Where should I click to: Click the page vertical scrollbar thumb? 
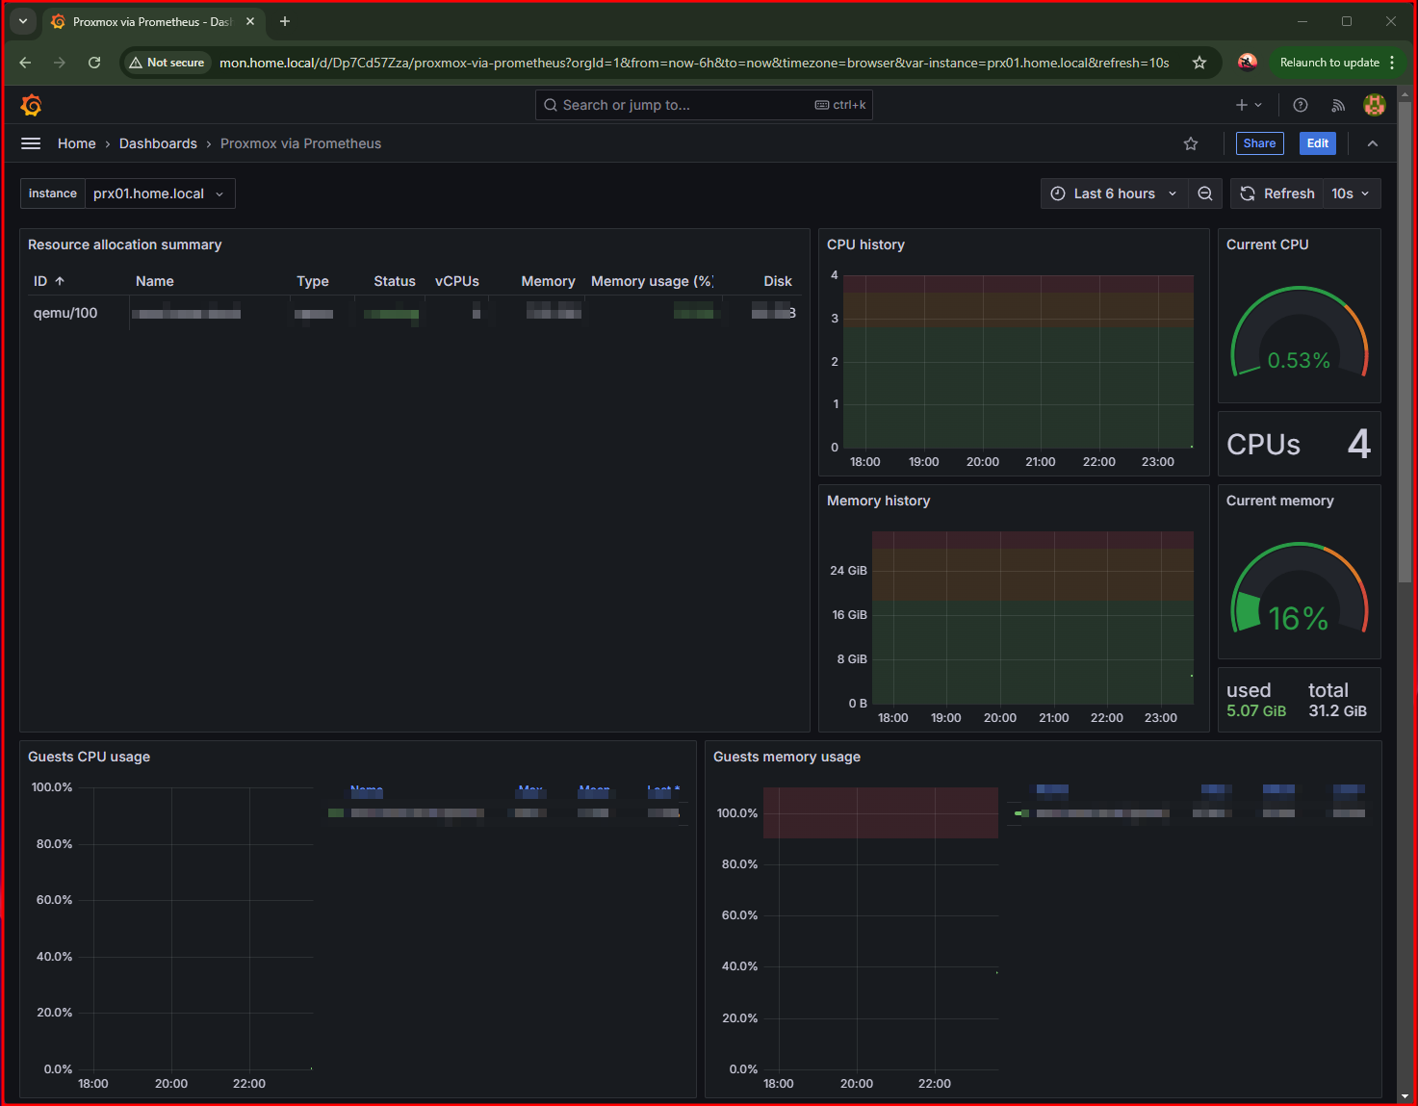[1405, 342]
